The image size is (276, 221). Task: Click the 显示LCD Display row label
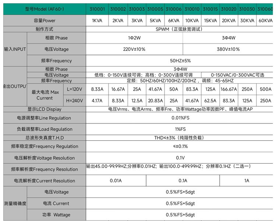[44, 109]
